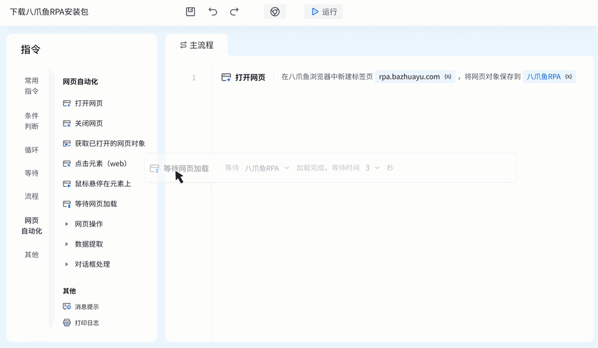
Task: Click the 打开网页 command icon in the list
Action: [x=67, y=103]
